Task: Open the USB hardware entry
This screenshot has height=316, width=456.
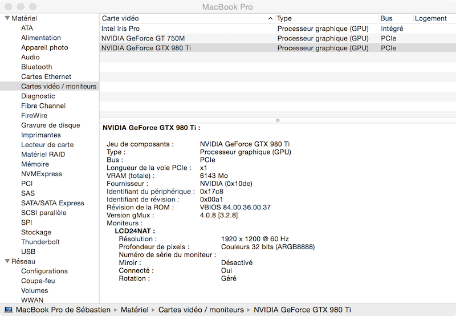Action: coord(28,252)
